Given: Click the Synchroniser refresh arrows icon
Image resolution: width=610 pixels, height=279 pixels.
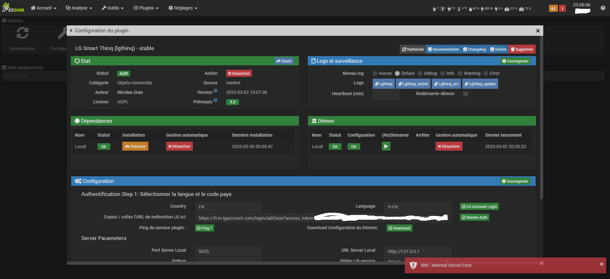Looking at the screenshot, I should (23, 33).
